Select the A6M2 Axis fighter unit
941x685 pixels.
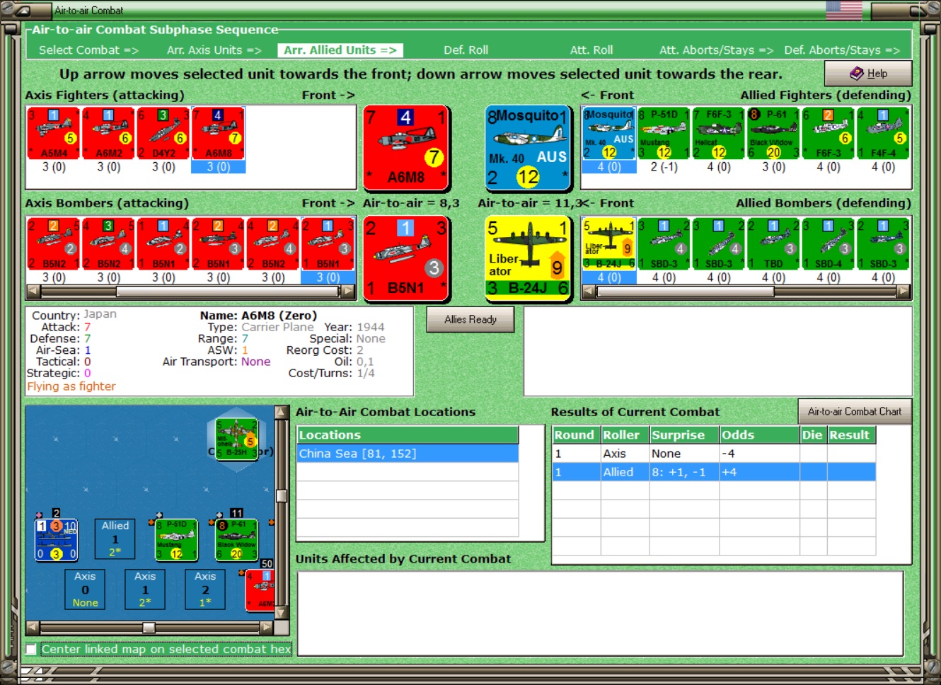[108, 133]
